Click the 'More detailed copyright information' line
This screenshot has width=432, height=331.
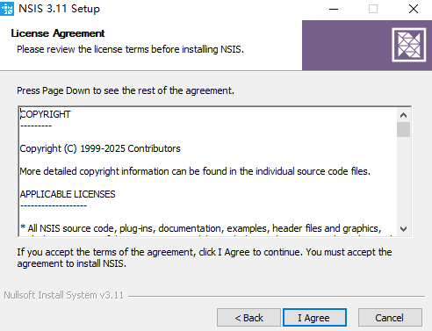click(195, 171)
